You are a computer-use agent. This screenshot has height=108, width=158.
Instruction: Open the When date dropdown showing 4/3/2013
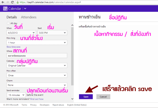click(21, 33)
